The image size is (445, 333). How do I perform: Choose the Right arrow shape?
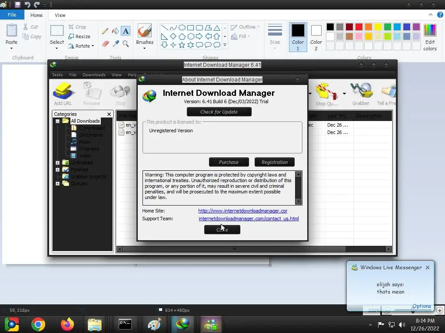199,36
